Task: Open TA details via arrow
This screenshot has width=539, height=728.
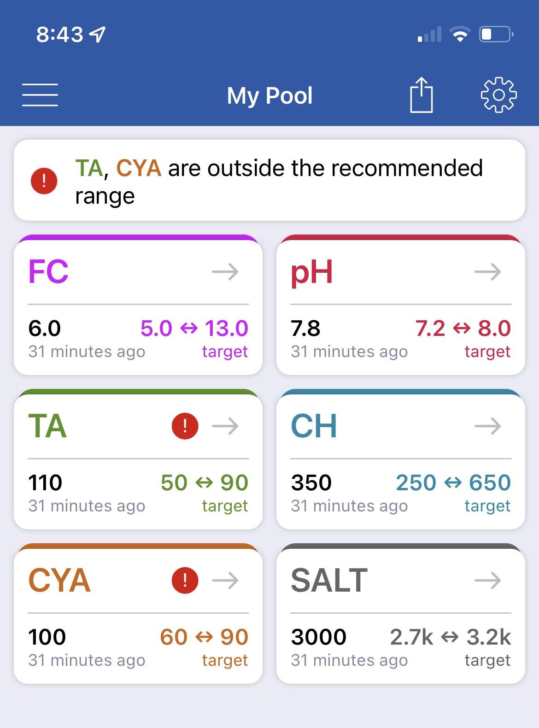Action: 225,426
